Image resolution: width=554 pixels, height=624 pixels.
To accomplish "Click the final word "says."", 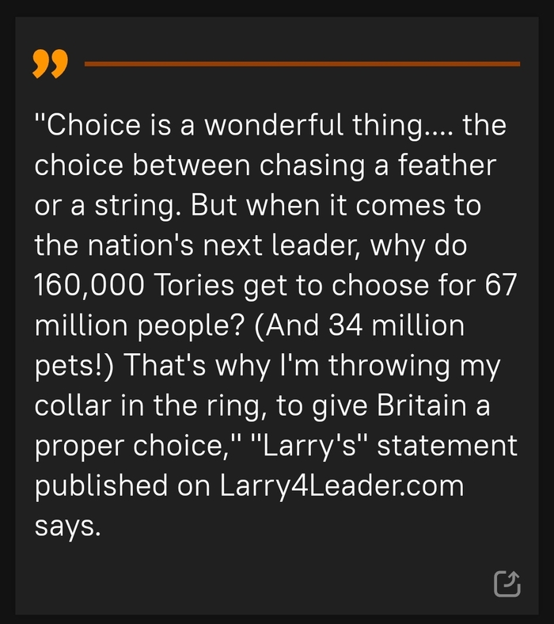I will coord(68,525).
